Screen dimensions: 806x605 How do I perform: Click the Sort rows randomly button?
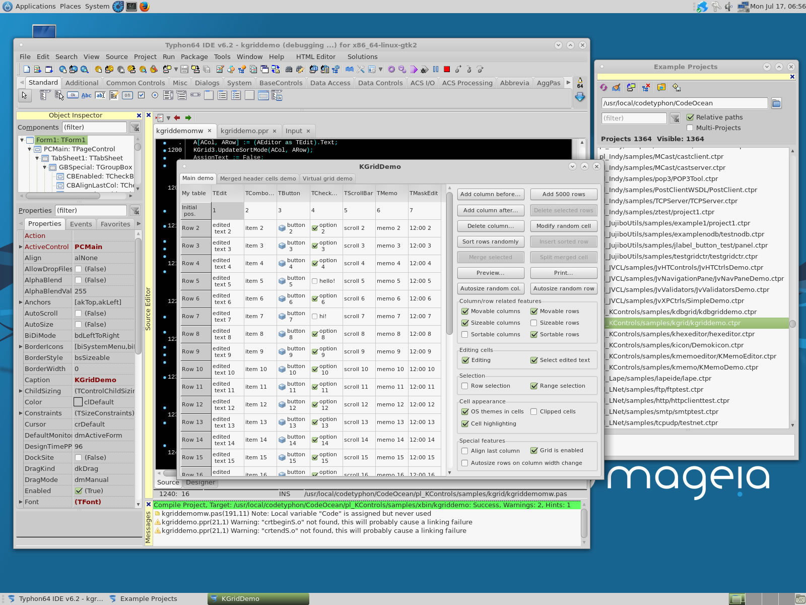pos(491,242)
